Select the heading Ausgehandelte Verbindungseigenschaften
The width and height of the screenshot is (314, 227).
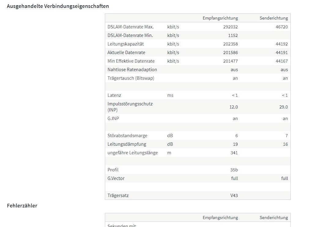click(58, 6)
